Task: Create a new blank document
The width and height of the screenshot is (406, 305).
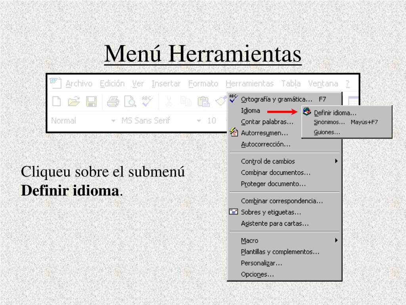Action: (56, 101)
